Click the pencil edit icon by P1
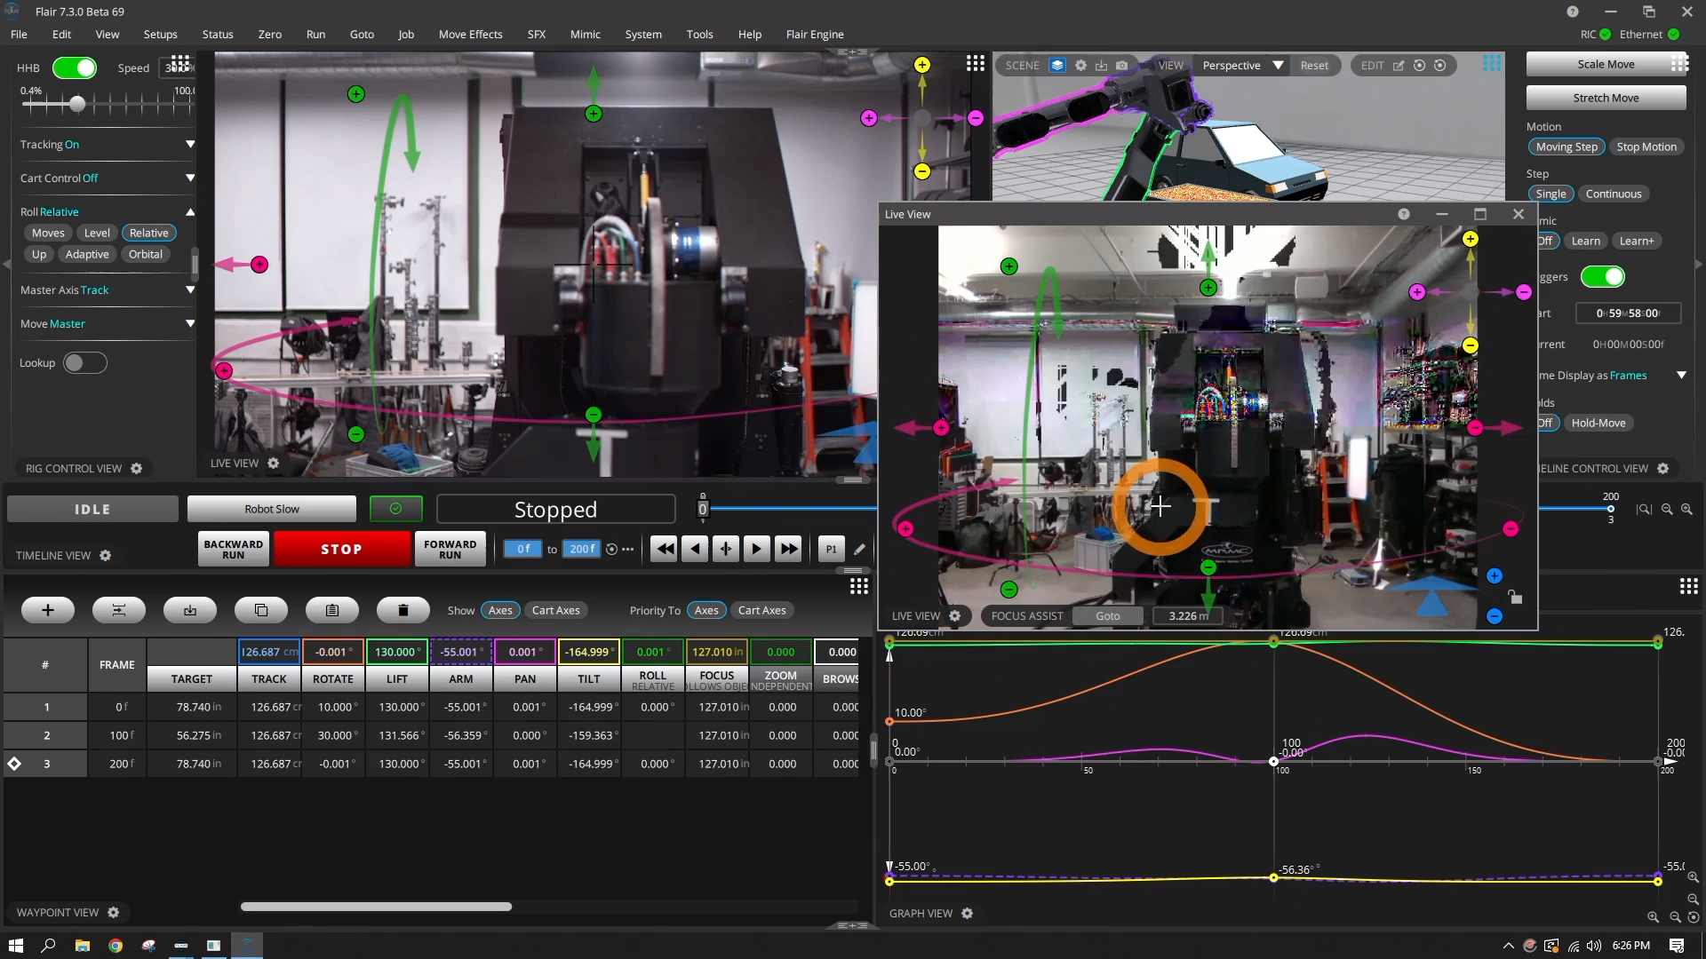Viewport: 1706px width, 959px height. [x=859, y=549]
